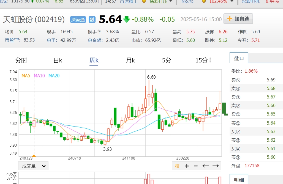This screenshot has height=184, width=283.
Task: Click the green down-arrow price indicator
Action: [127, 19]
